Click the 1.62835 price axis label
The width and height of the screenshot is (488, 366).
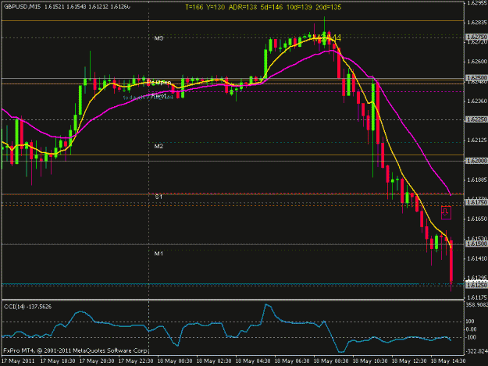(476, 23)
